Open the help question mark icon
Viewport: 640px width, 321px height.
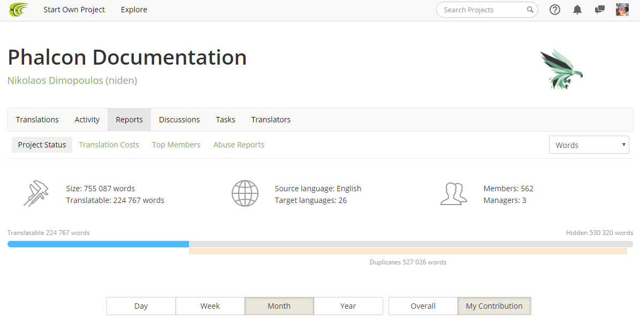click(x=555, y=10)
